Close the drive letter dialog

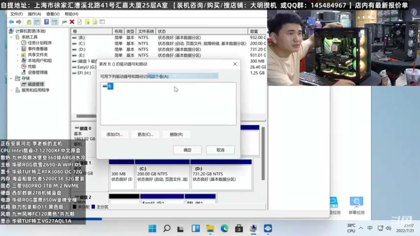[235, 64]
